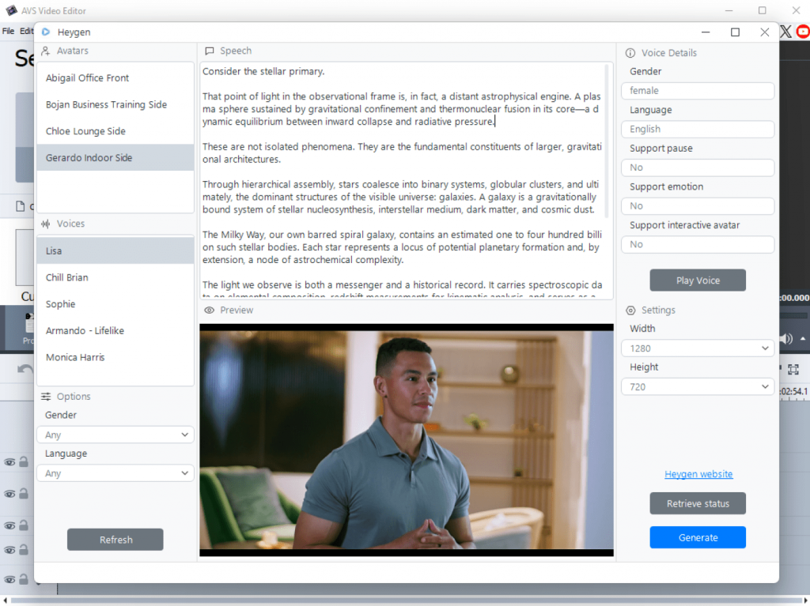Click the YouTube icon in AVS Video Editor
The width and height of the screenshot is (810, 606).
tap(803, 32)
